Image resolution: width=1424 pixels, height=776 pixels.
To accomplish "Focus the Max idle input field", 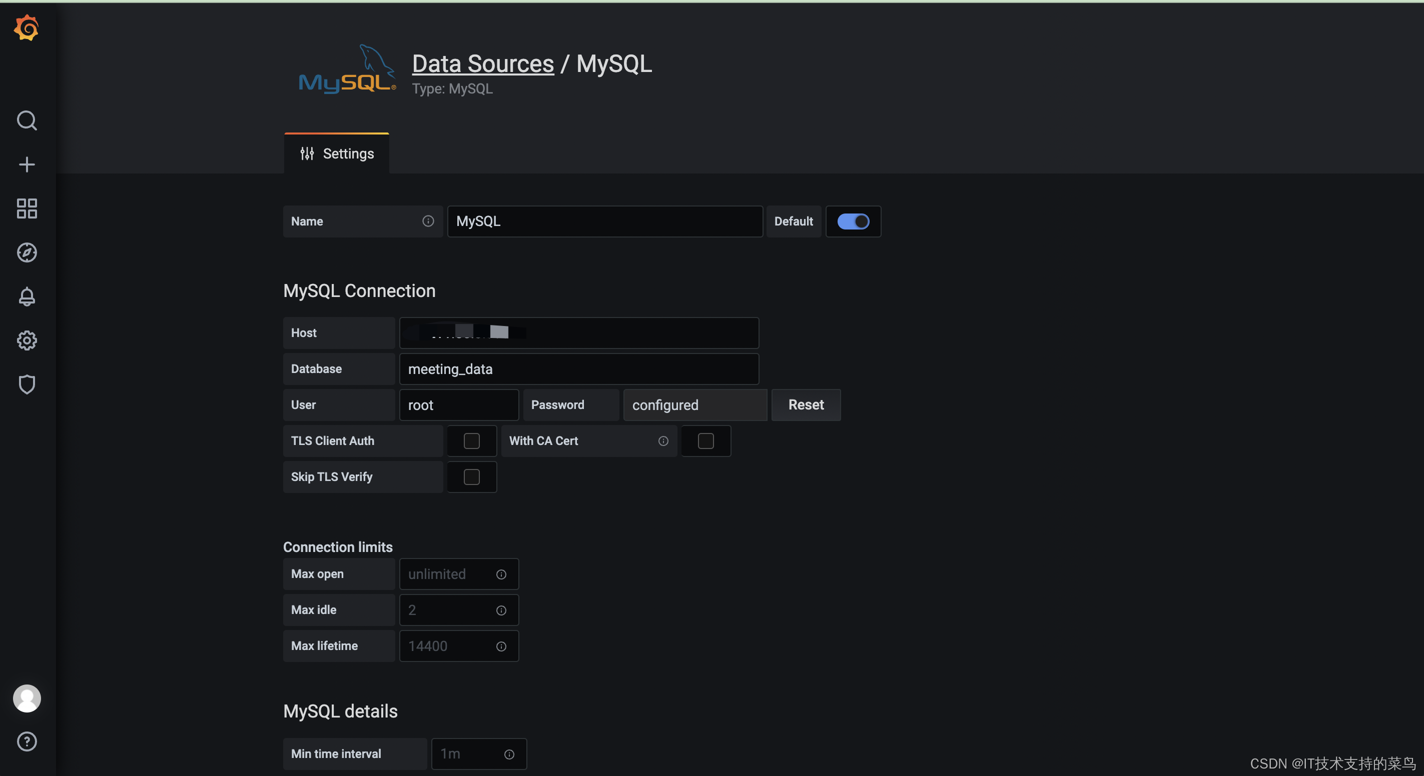I will 459,610.
